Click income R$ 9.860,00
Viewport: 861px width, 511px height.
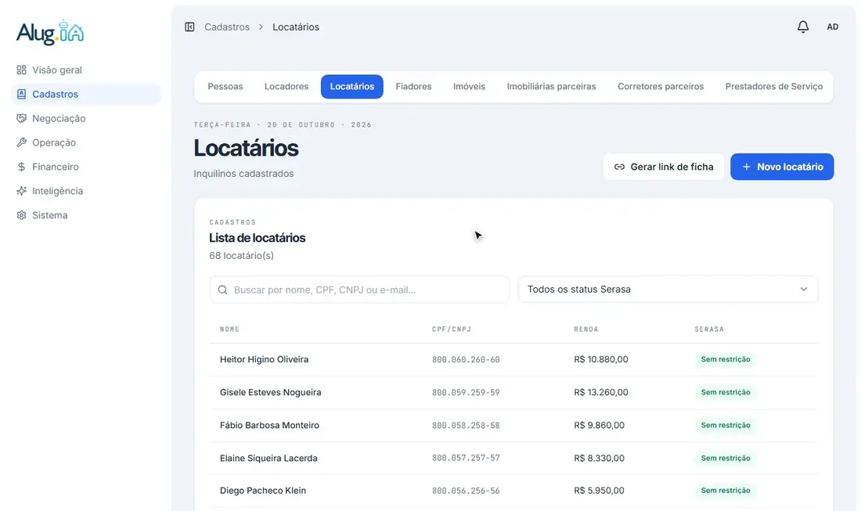pos(599,426)
